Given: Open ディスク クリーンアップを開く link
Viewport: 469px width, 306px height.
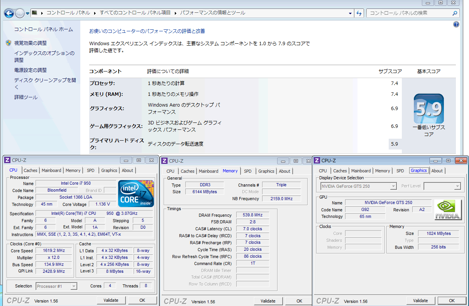Looking at the screenshot, I should click(45, 84).
